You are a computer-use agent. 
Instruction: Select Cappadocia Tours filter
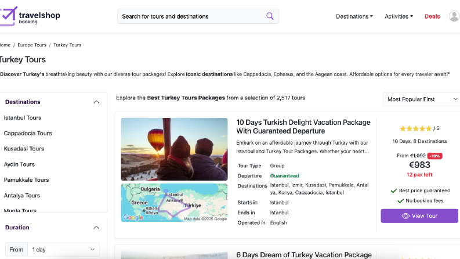coord(28,134)
